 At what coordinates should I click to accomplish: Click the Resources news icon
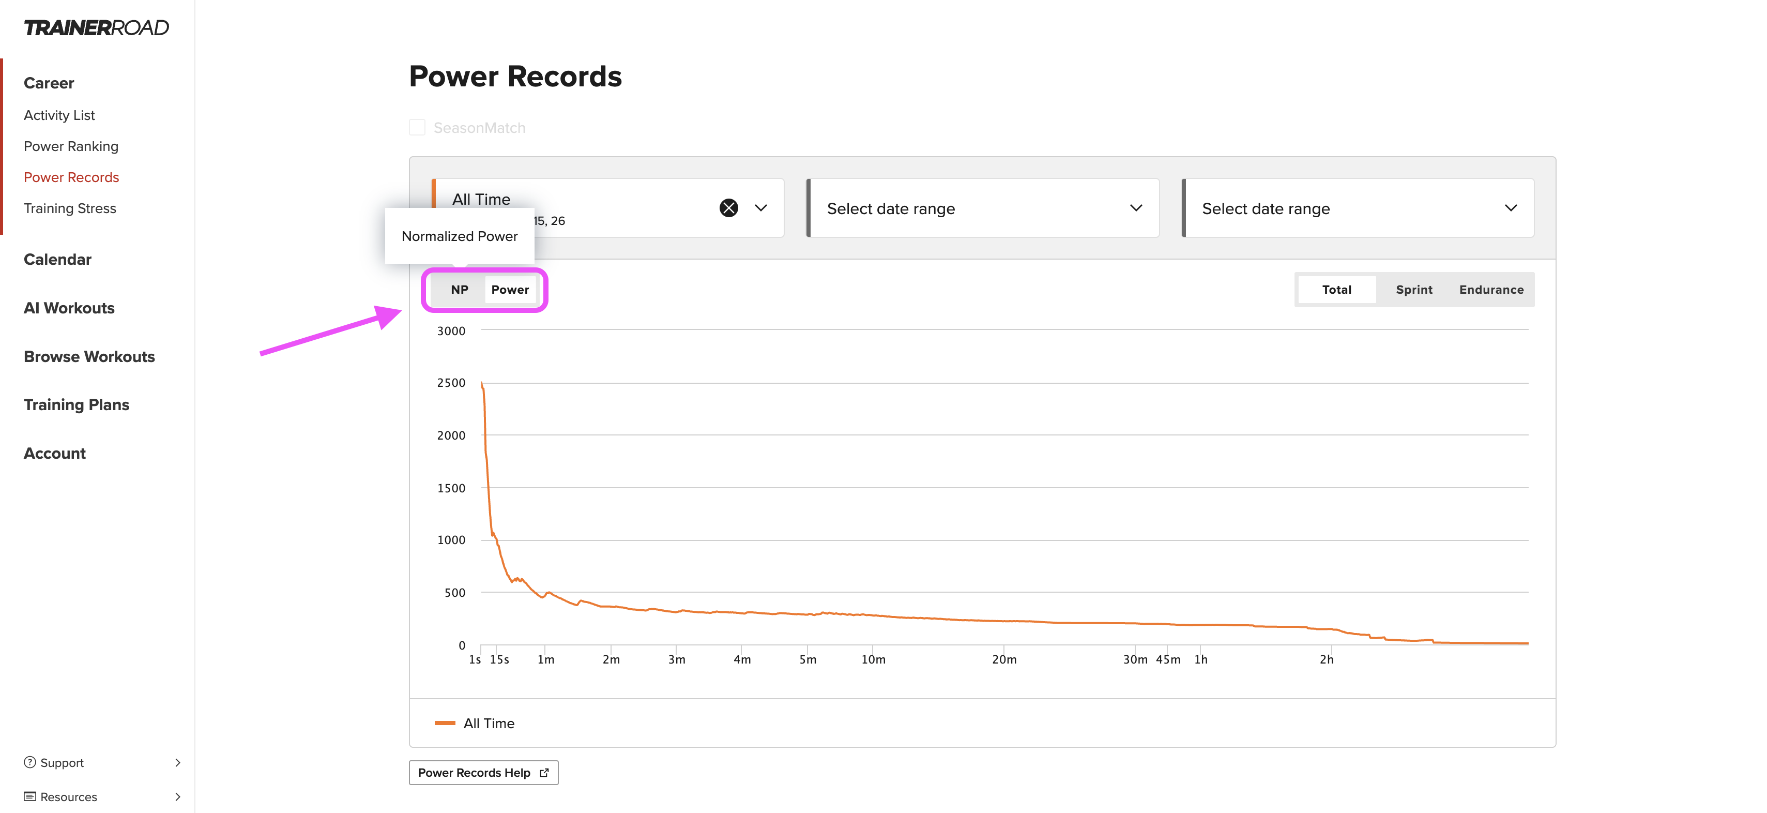point(29,796)
